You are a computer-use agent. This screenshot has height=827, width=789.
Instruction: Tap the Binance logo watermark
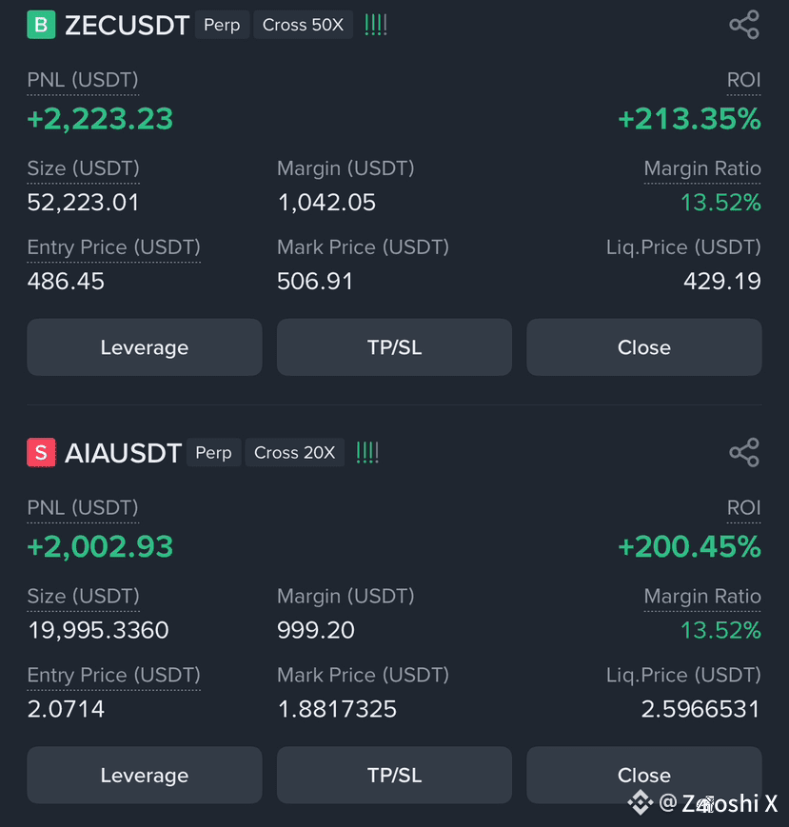[x=640, y=803]
